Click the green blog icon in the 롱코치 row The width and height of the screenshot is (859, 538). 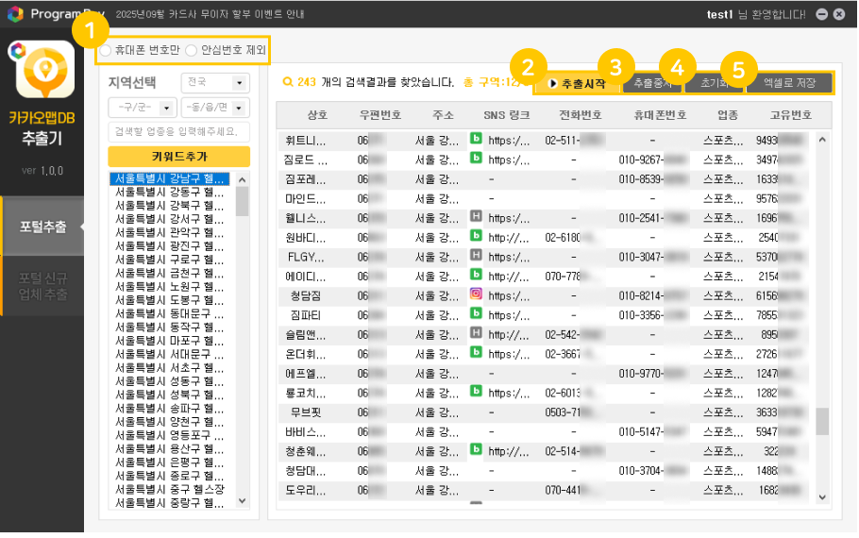[477, 391]
